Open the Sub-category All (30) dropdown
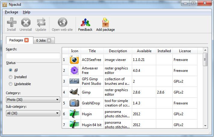The image size is (214, 137). pos(33,113)
